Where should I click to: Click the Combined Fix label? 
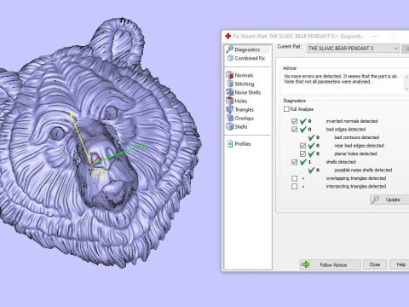250,58
